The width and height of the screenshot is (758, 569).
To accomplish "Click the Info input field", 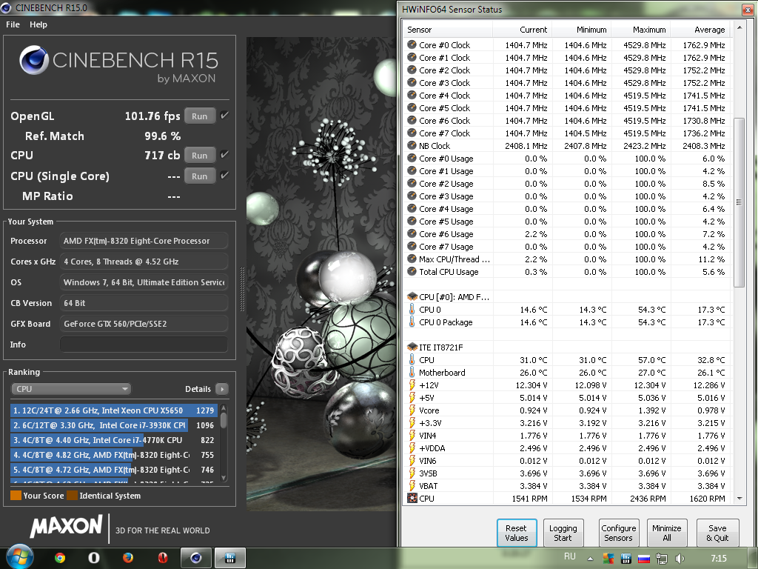I will (144, 345).
